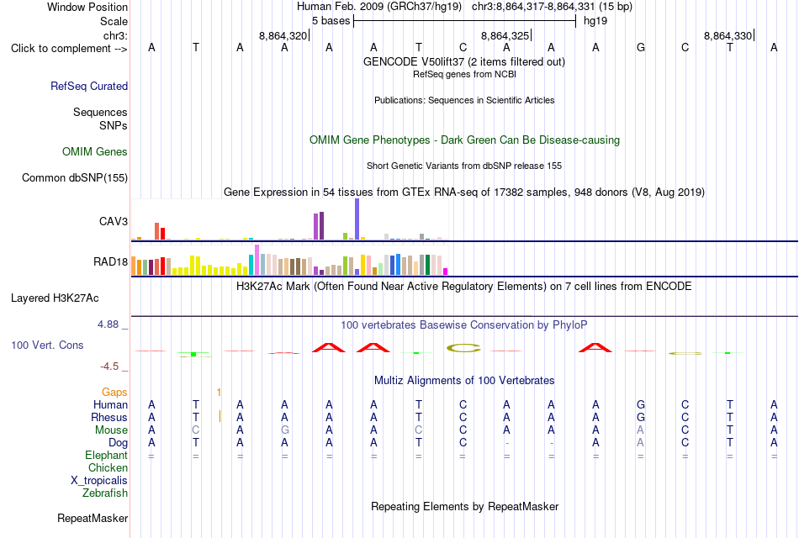This screenshot has height=538, width=799.
Task: Click the Human species label
Action: coord(110,404)
